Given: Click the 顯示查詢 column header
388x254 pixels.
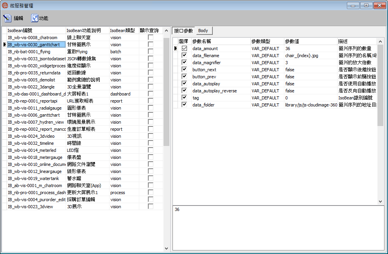Looking at the screenshot, I should pyautogui.click(x=151, y=31).
